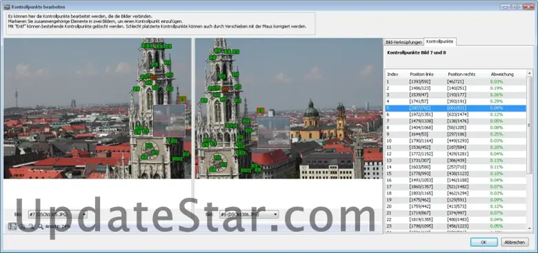538x253 pixels.
Task: Select row 9 with position [1644/53]
Action: [456, 134]
